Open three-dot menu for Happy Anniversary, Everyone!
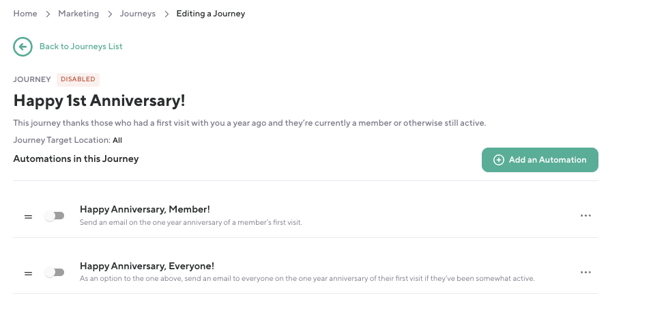This screenshot has height=328, width=651. 585,272
